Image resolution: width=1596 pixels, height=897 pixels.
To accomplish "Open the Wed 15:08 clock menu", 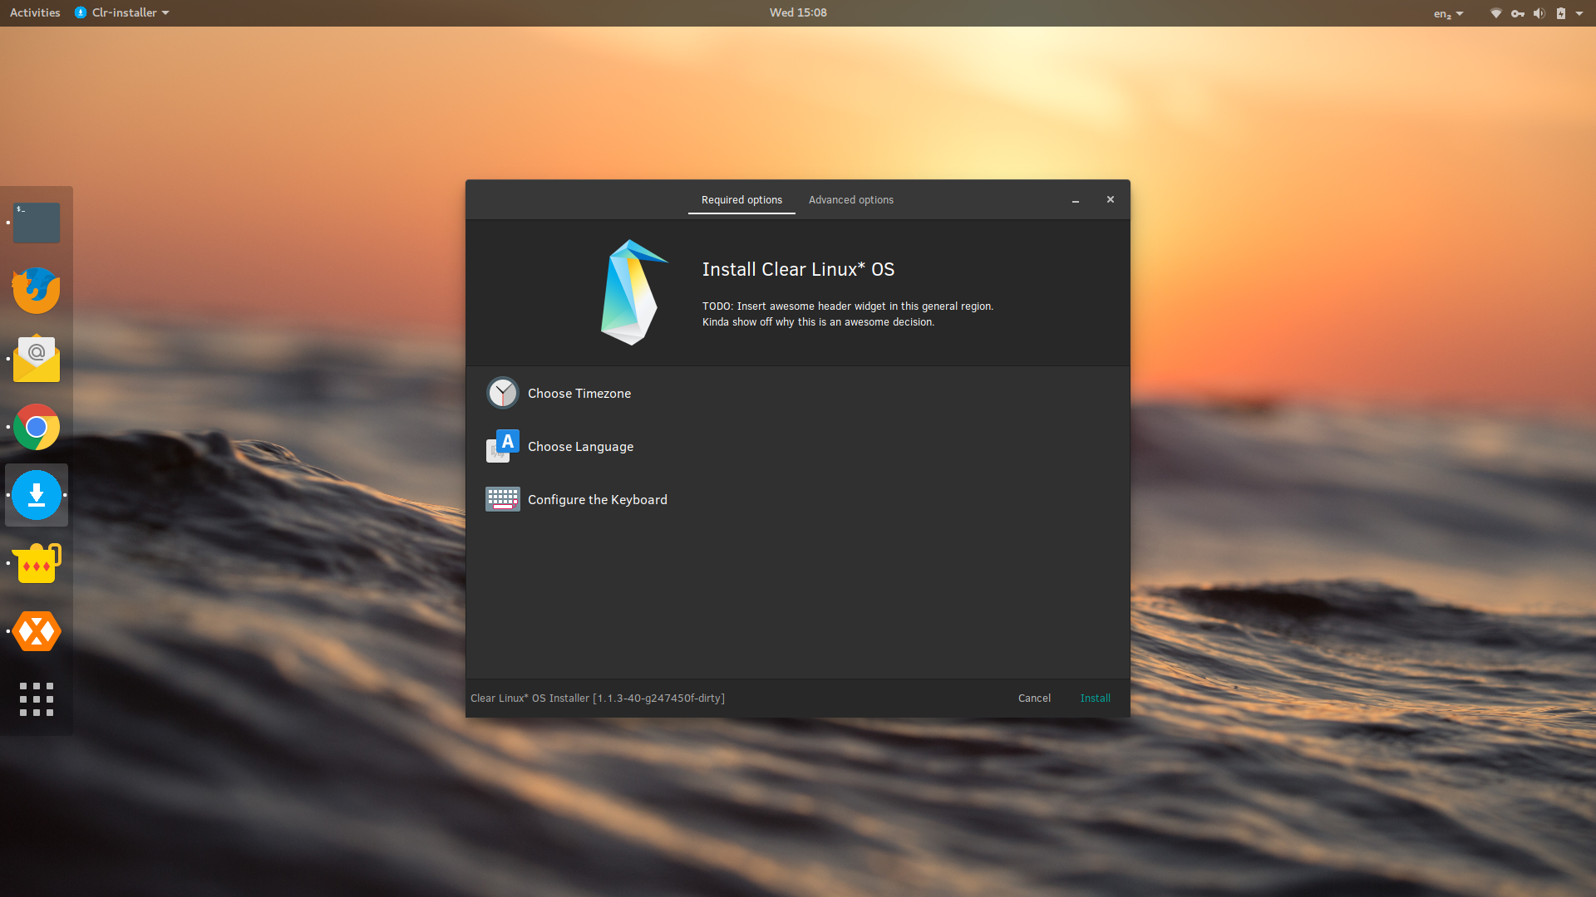I will click(x=798, y=12).
